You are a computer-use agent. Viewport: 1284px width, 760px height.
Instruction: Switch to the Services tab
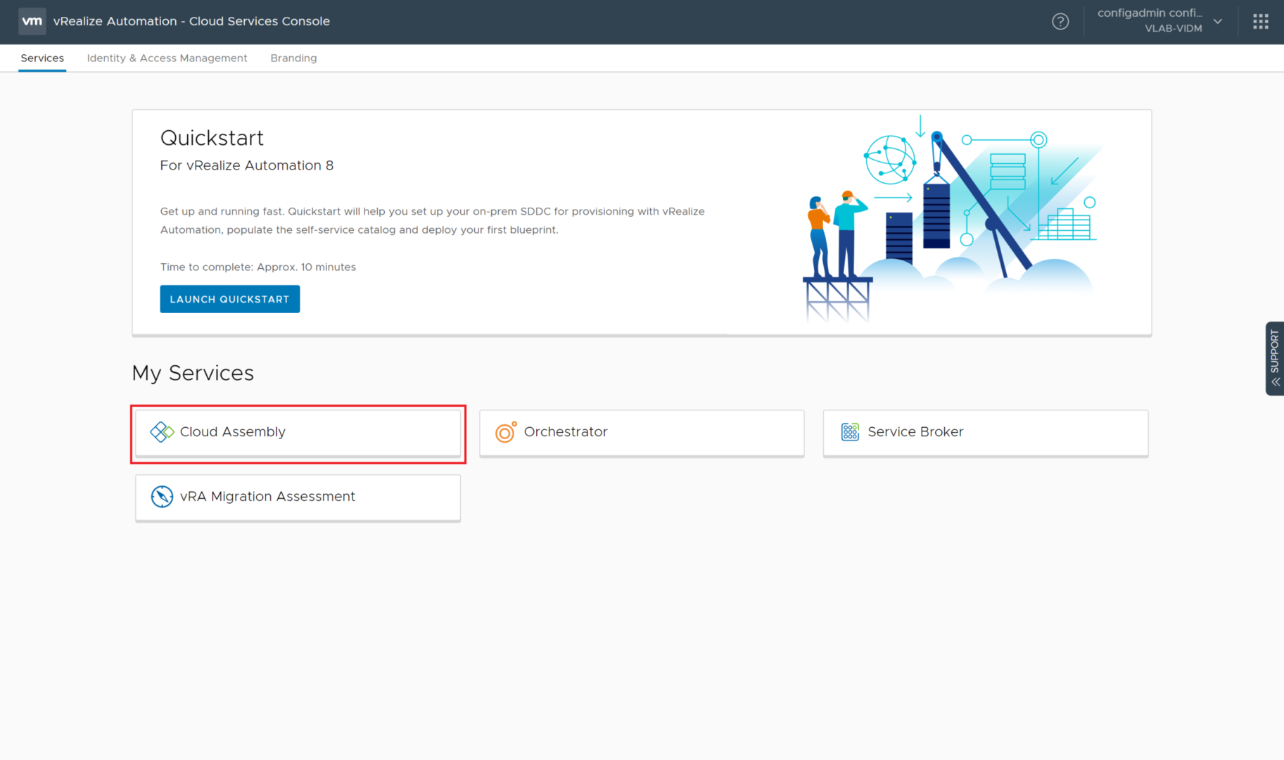coord(42,58)
